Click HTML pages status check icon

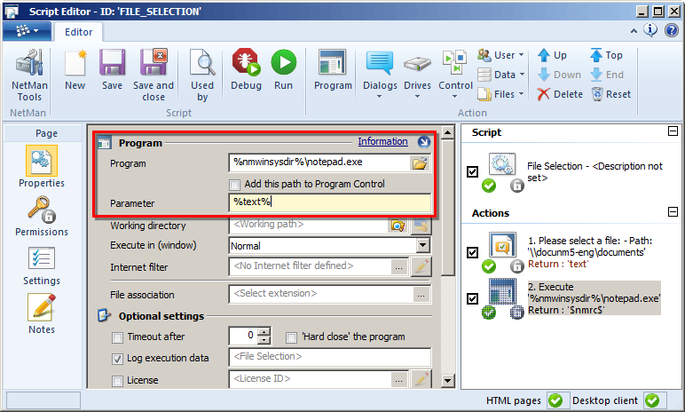[x=555, y=400]
